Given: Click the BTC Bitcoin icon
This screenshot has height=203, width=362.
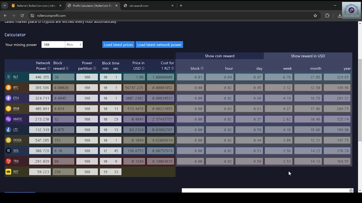Looking at the screenshot, I should (x=8, y=87).
